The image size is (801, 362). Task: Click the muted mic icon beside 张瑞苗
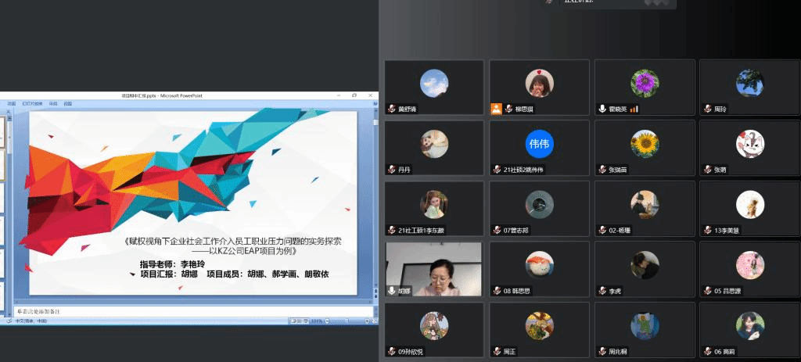[x=602, y=170]
